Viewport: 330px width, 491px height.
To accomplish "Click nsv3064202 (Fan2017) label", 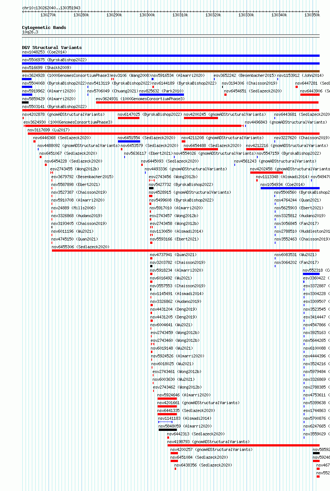I will pyautogui.click(x=297, y=262).
